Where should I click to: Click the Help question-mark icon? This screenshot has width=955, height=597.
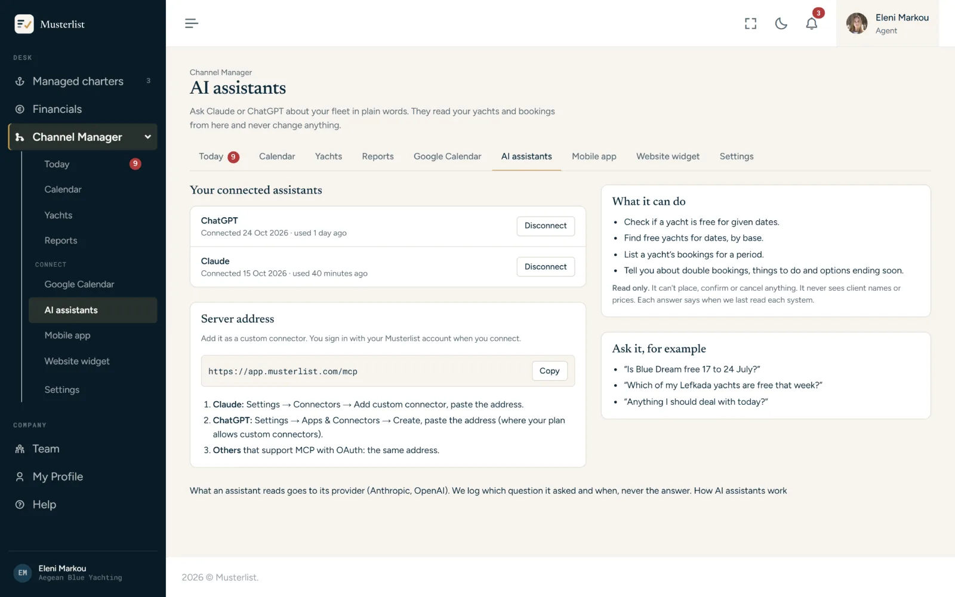pos(20,505)
